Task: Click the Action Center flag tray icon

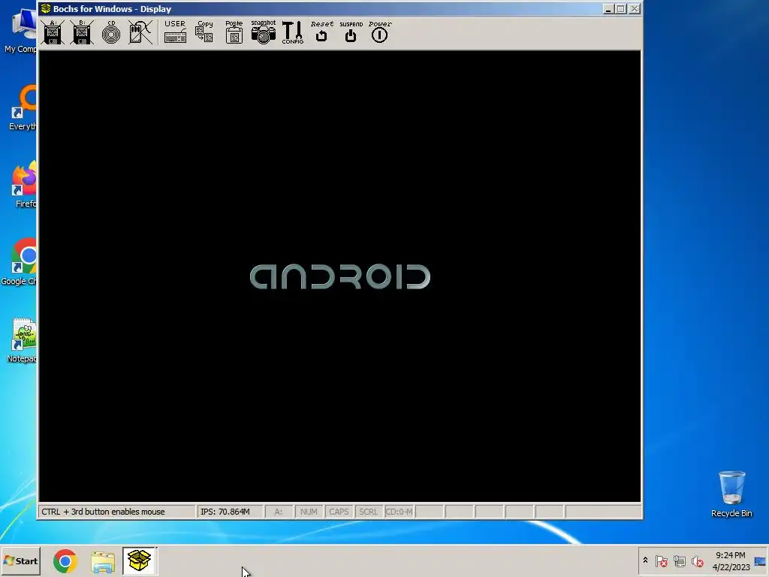Action: [661, 560]
